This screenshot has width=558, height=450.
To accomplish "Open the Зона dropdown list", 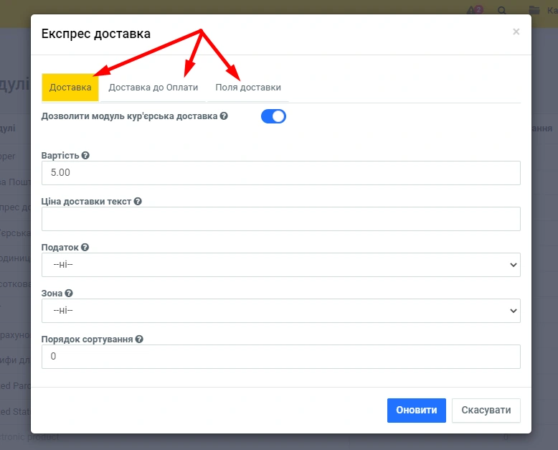I will (x=280, y=311).
